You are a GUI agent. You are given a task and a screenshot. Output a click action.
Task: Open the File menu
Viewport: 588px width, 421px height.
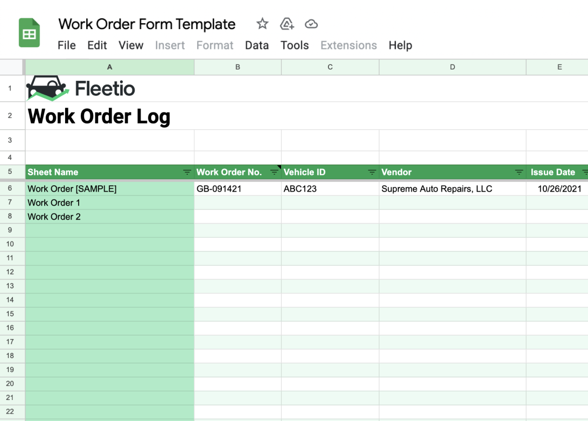[x=67, y=45]
